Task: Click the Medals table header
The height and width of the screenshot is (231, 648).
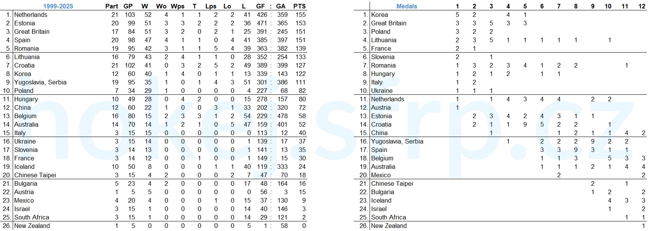Action: (406, 6)
